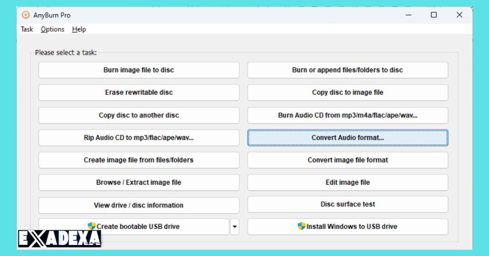Viewport: 489px width, 256px height.
Task: Click Convert image file format button
Action: click(347, 160)
